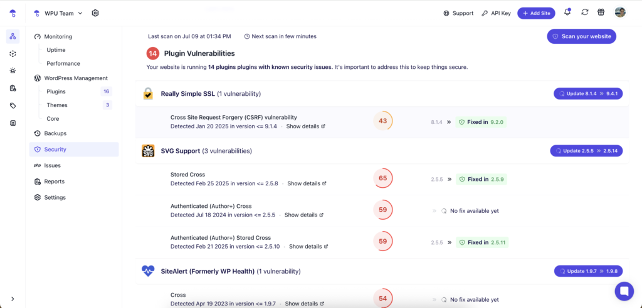Update SVG Support 2.5.5 to 2.5.14
Screen dimensions: 642x308
[587, 151]
